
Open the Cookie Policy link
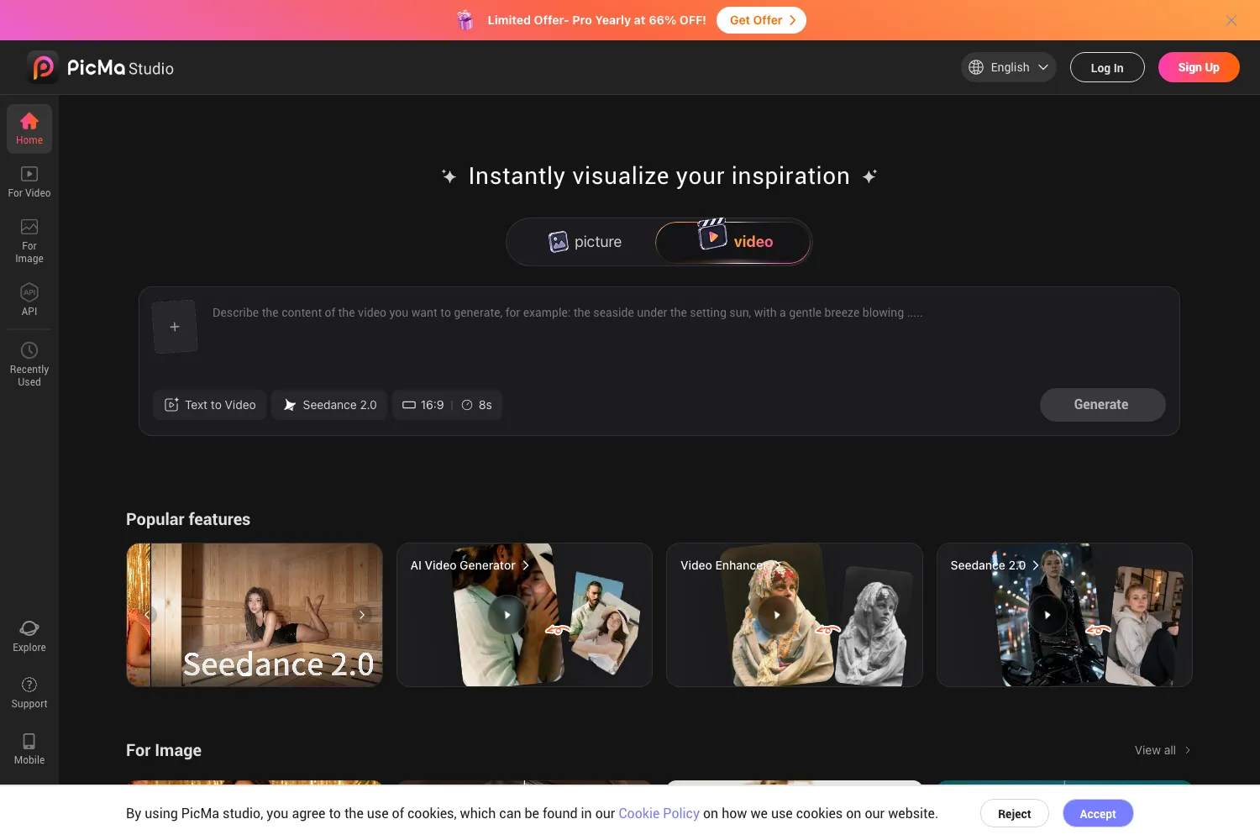(x=659, y=813)
